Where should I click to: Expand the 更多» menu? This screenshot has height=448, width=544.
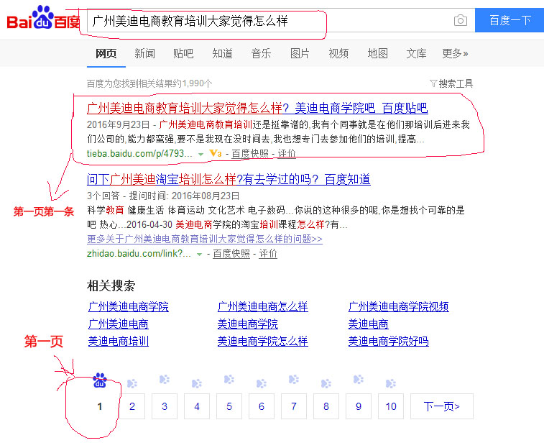(x=455, y=53)
